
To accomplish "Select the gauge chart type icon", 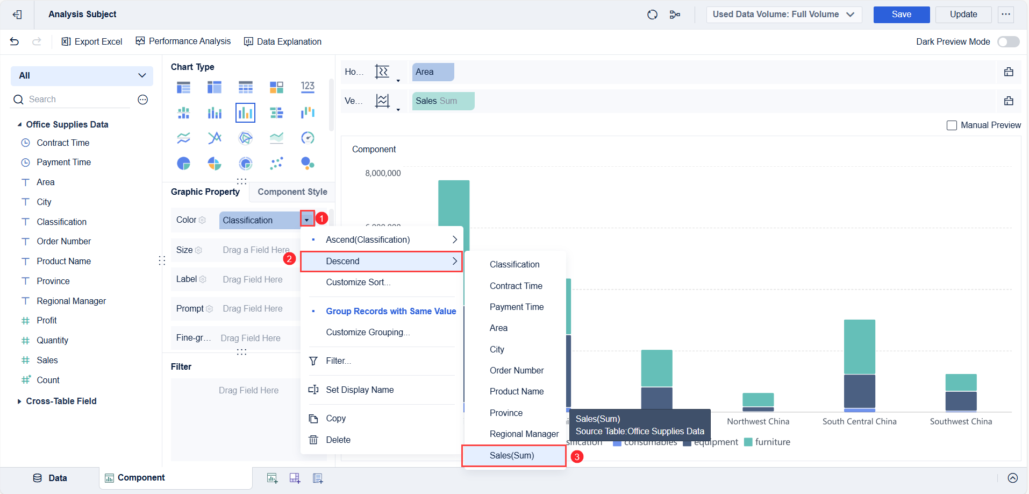I will click(308, 138).
